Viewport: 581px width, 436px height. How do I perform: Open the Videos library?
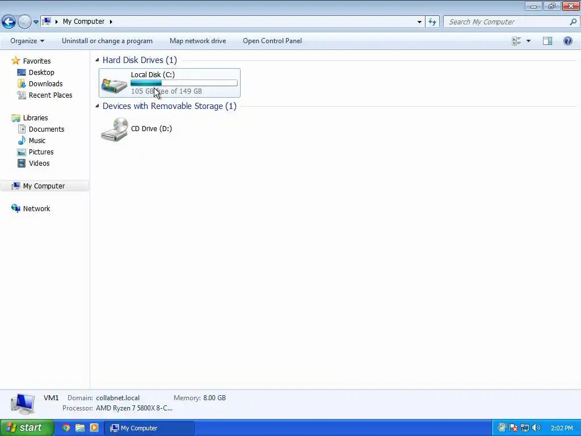39,163
